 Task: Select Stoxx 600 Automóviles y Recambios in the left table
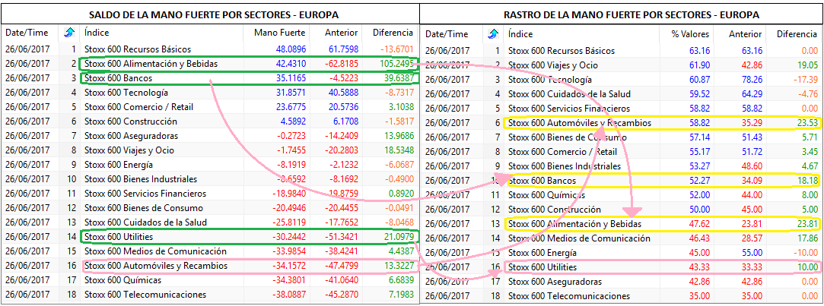tap(155, 266)
